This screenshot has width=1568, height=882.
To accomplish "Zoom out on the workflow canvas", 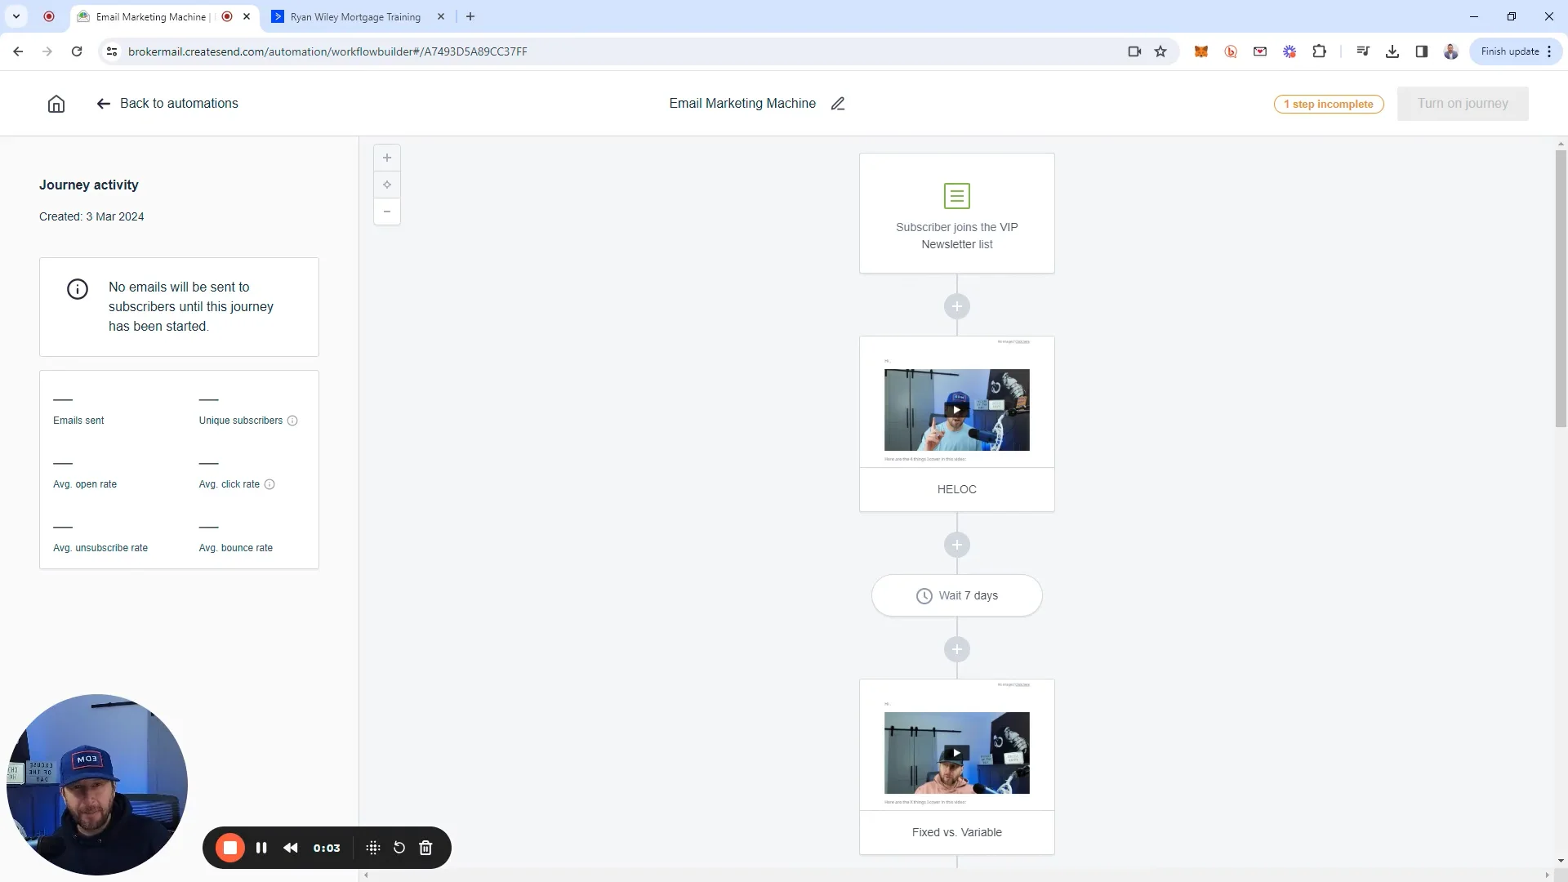I will pos(387,212).
